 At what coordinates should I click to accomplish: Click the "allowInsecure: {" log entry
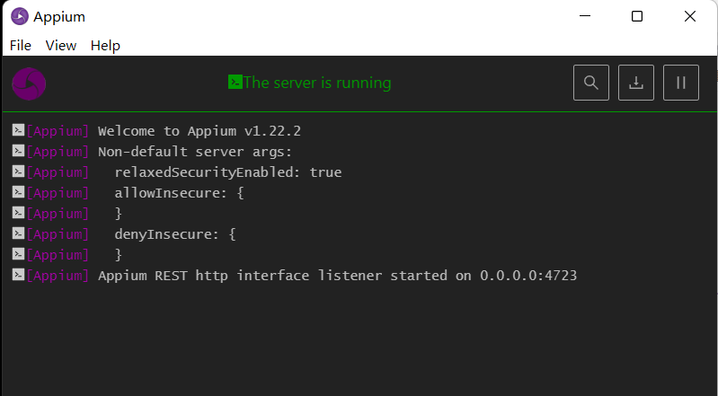pos(179,193)
